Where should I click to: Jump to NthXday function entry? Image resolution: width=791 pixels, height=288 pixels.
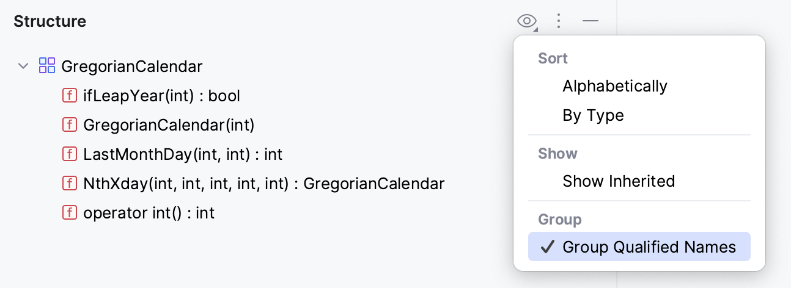tap(263, 184)
